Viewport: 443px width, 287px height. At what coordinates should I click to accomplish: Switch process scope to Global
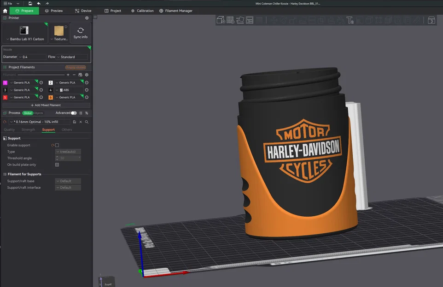(x=28, y=113)
